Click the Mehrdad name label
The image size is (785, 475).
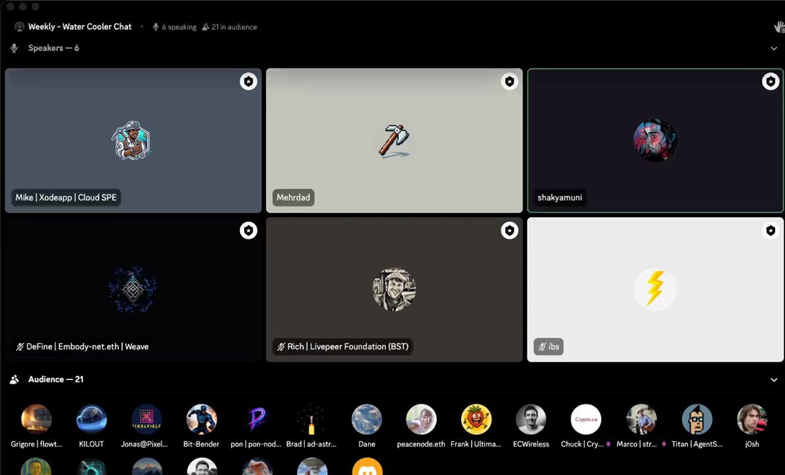[294, 198]
